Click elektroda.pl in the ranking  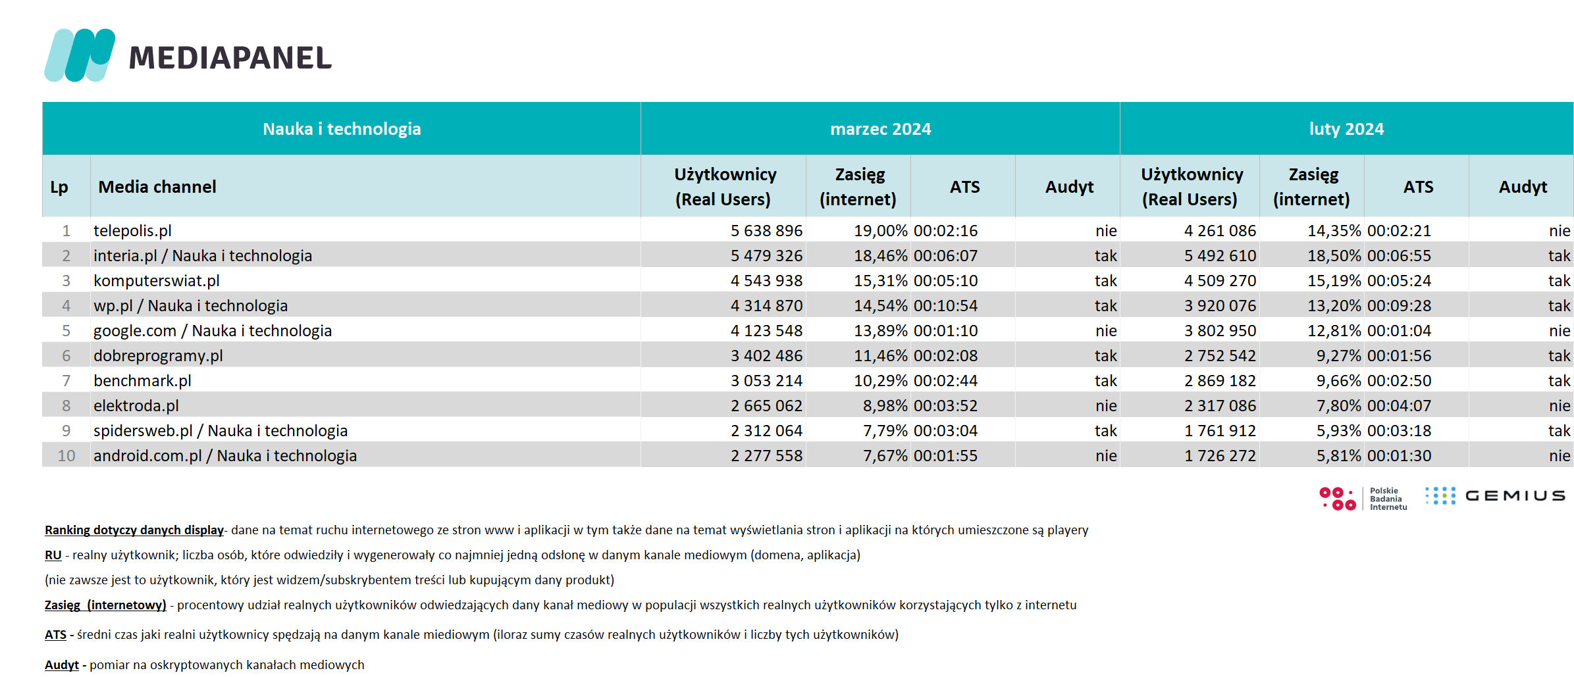pyautogui.click(x=136, y=406)
